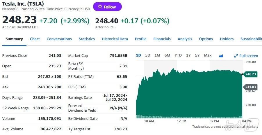This screenshot has width=262, height=135.
Task: View the Financials tab
Action: [162, 39]
